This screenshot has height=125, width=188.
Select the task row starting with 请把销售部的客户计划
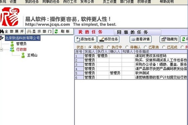[x=131, y=77]
